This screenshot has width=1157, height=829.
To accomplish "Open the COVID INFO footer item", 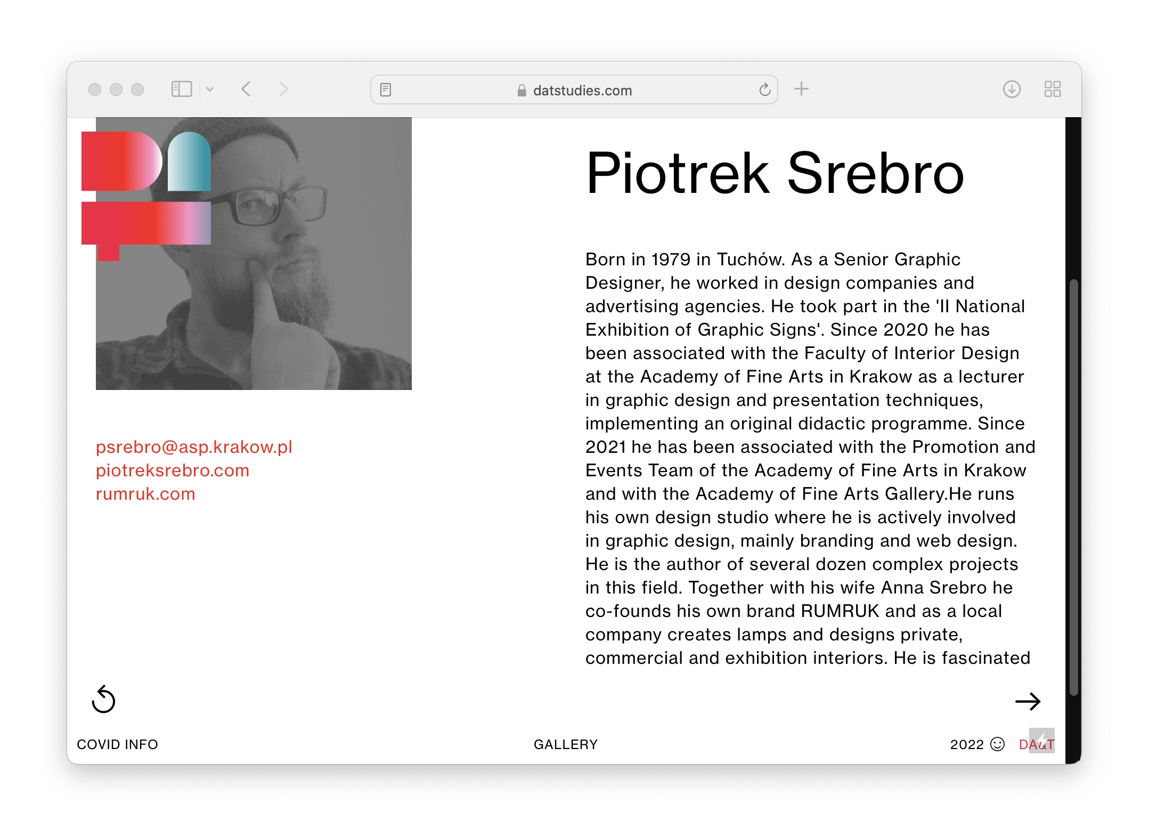I will point(117,744).
